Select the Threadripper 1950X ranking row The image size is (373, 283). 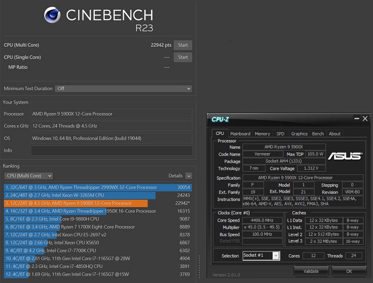click(x=98, y=211)
